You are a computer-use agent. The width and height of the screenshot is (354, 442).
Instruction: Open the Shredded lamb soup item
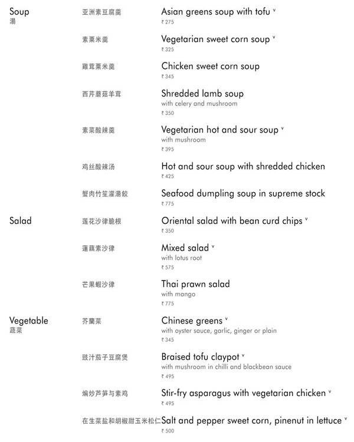202,93
